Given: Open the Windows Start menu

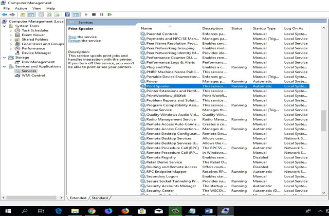Looking at the screenshot, I should pos(8,211).
